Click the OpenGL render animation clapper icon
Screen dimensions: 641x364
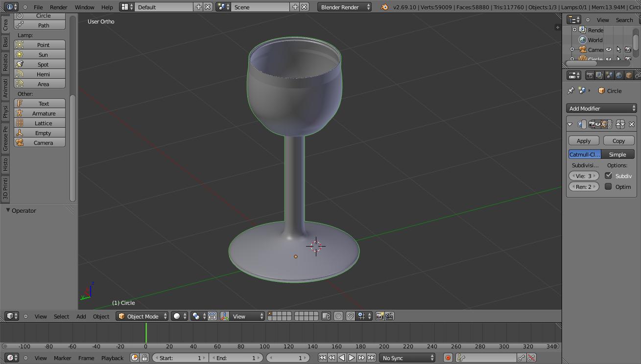389,317
